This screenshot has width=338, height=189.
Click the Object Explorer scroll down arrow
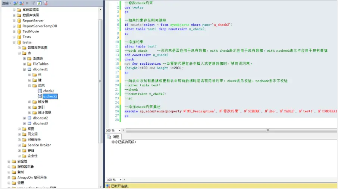tap(100, 187)
